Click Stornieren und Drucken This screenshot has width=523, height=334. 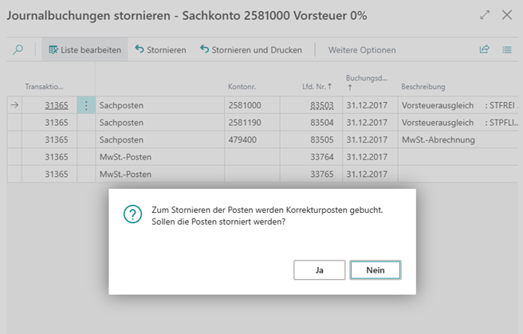pos(250,49)
